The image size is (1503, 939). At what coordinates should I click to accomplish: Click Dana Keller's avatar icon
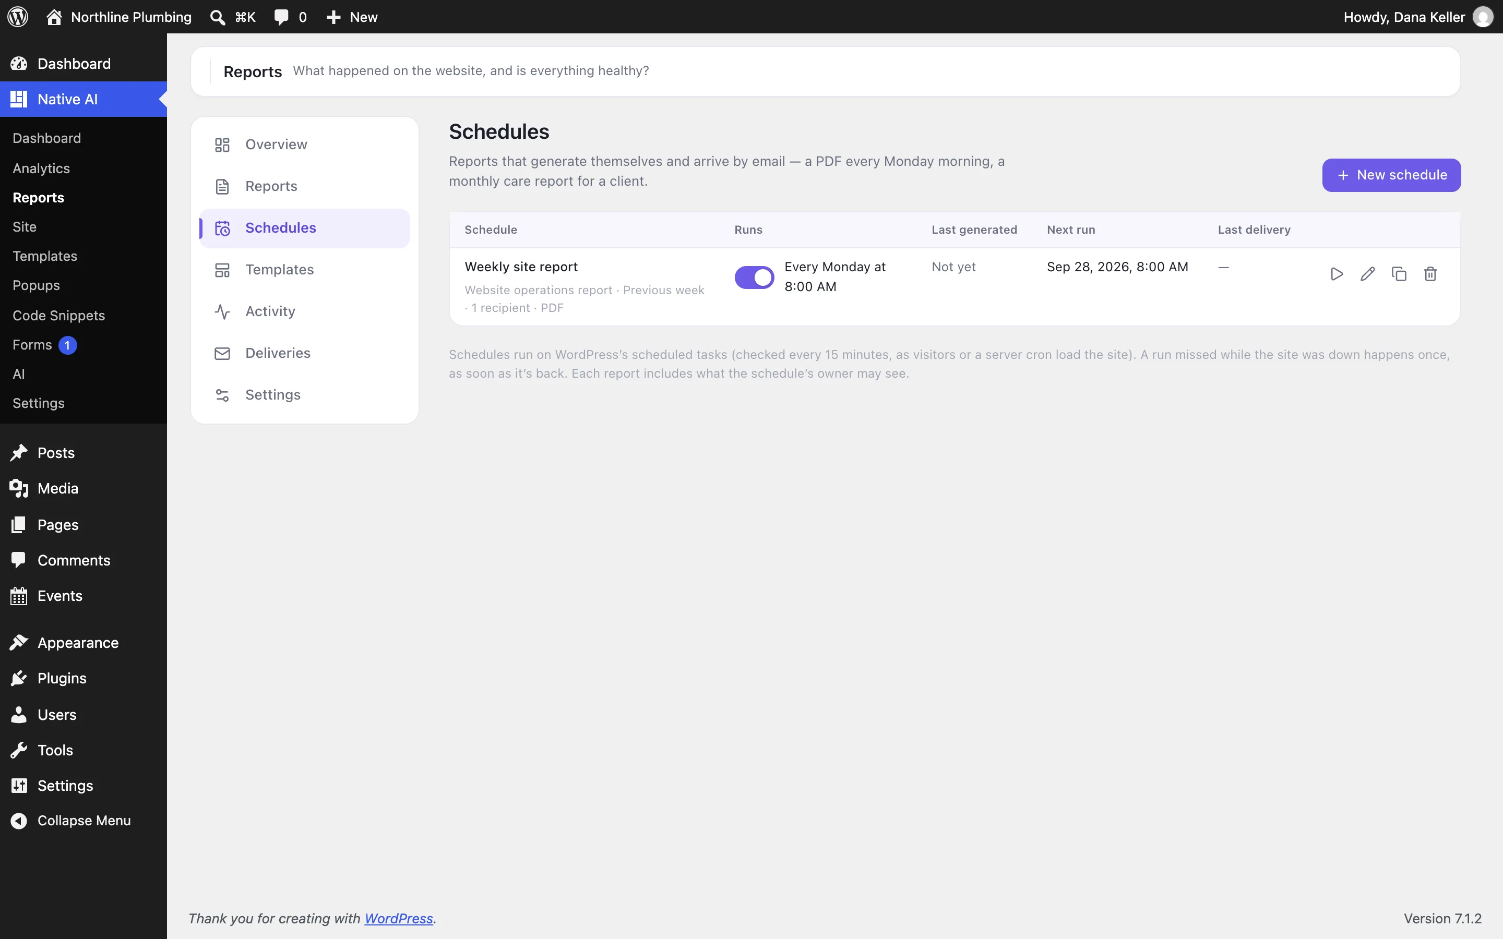(1483, 17)
